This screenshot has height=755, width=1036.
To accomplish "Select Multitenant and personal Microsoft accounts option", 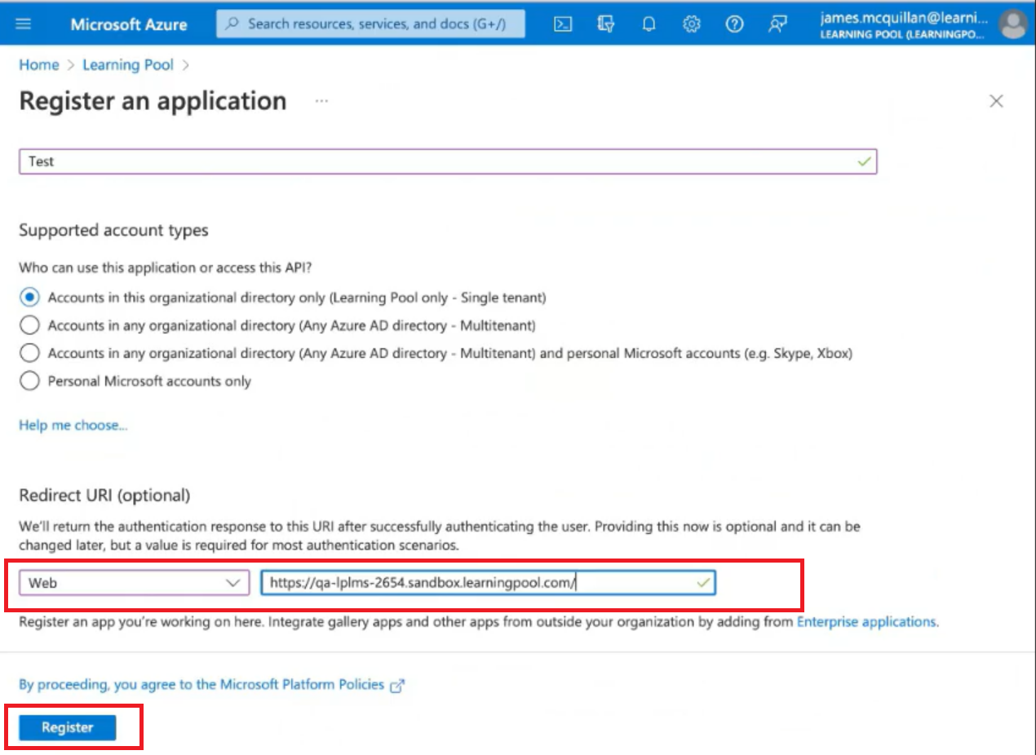I will [x=29, y=353].
